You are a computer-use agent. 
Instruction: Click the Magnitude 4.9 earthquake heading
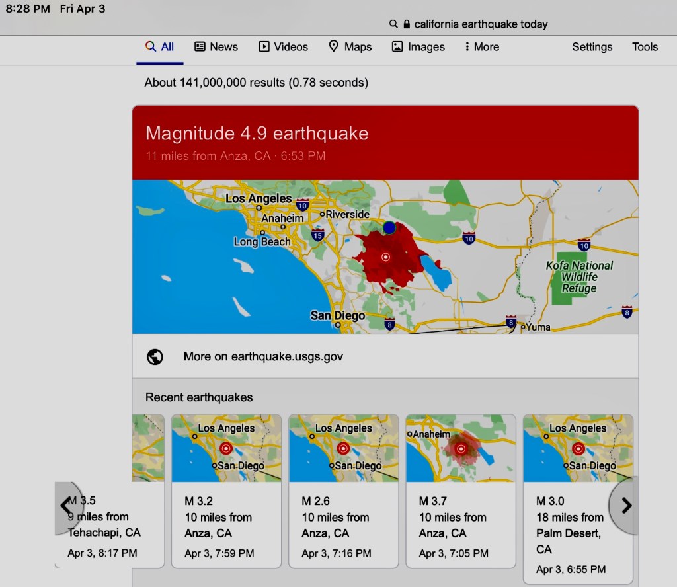257,134
